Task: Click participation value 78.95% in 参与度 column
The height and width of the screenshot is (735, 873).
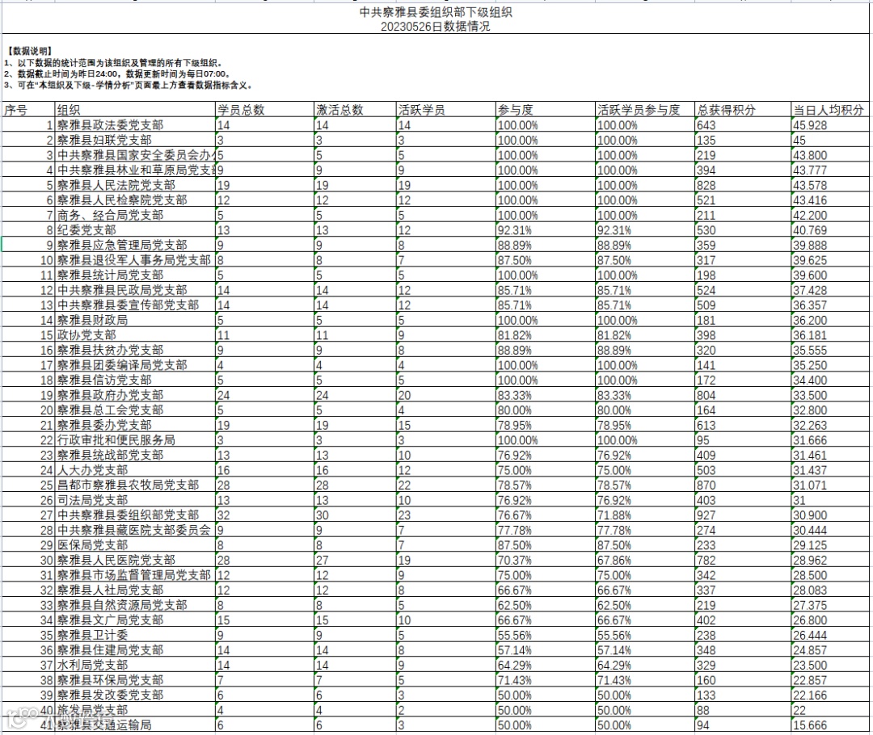Action: (546, 425)
